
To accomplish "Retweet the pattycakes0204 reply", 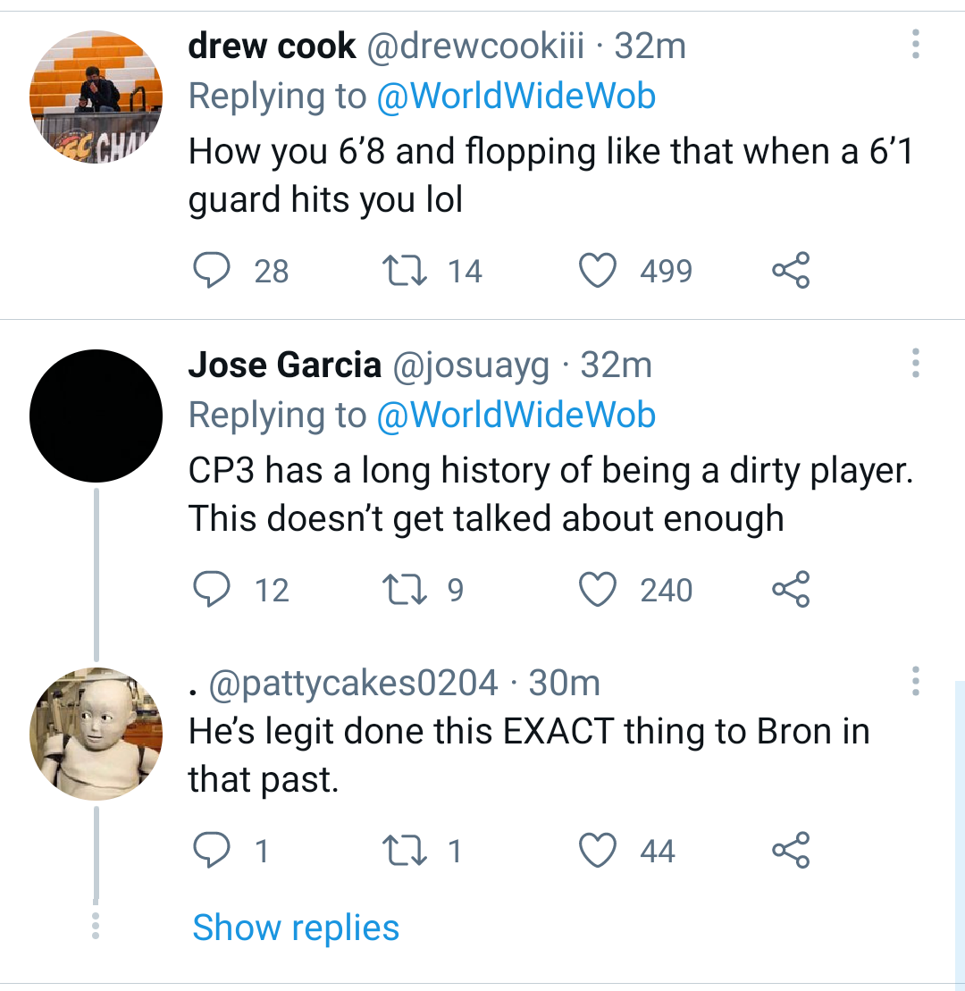I will (x=394, y=851).
